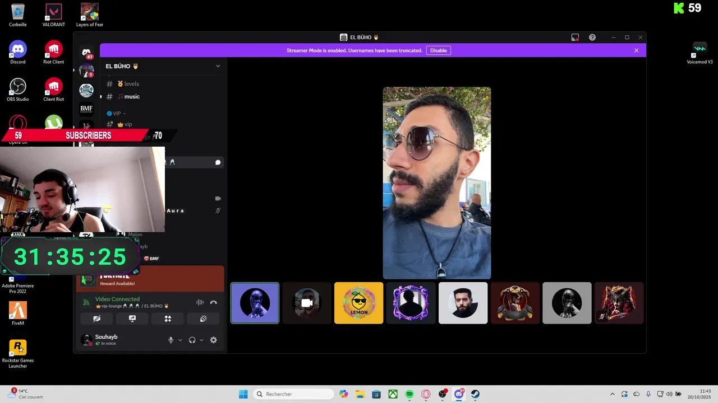Turn on camera in voice panel

click(x=96, y=318)
